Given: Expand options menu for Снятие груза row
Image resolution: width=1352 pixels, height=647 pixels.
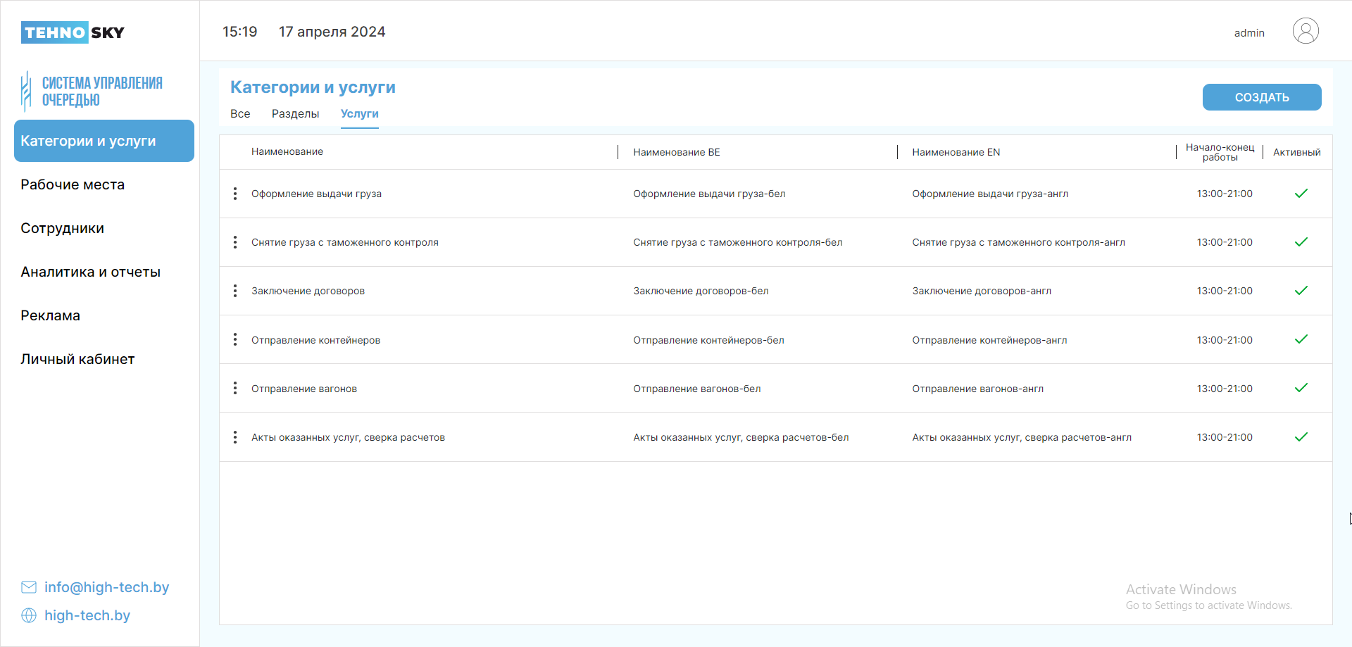Looking at the screenshot, I should pyautogui.click(x=235, y=242).
